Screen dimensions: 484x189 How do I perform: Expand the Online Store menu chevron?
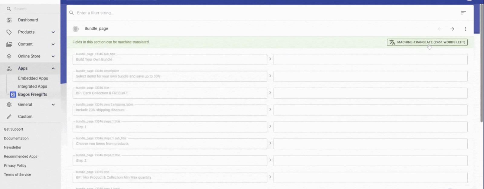pyautogui.click(x=53, y=56)
